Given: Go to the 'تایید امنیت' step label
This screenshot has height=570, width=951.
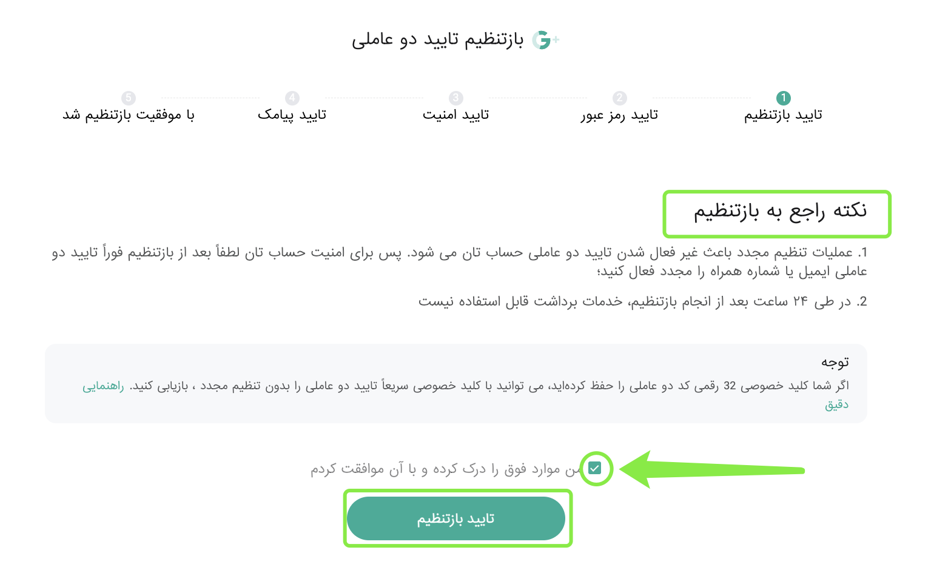Looking at the screenshot, I should (x=455, y=115).
